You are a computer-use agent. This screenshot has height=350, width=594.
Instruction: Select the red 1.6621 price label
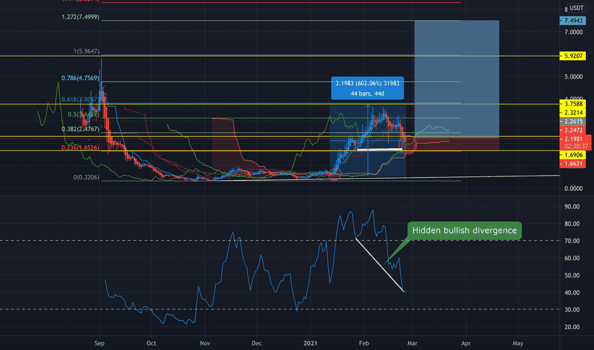point(573,164)
